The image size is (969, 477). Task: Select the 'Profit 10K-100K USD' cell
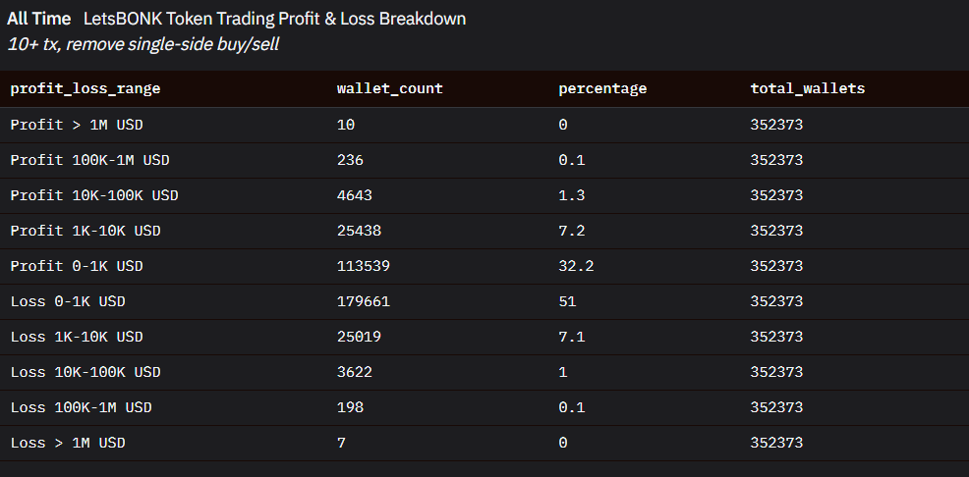pyautogui.click(x=94, y=195)
